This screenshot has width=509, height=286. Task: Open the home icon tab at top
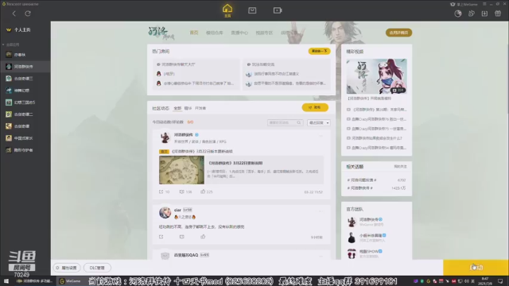tap(227, 10)
